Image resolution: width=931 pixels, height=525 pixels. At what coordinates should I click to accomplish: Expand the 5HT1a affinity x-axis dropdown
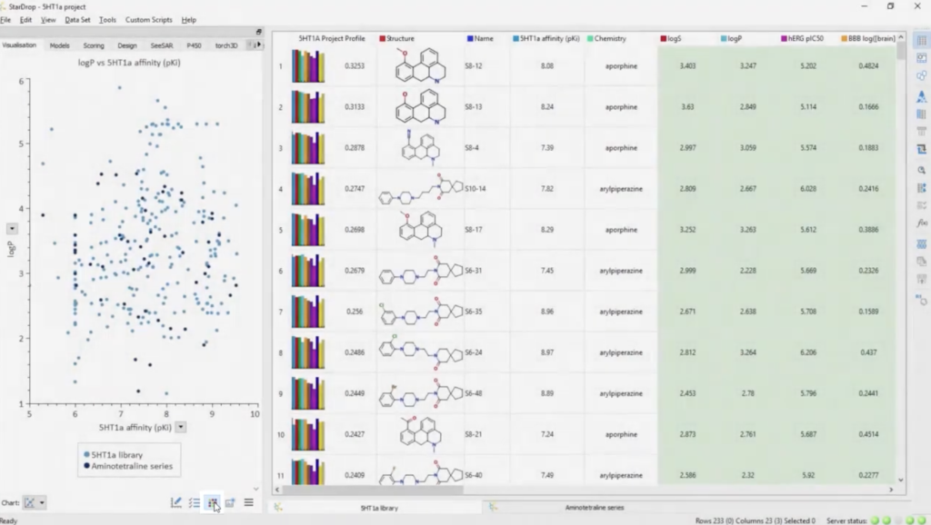pyautogui.click(x=181, y=427)
